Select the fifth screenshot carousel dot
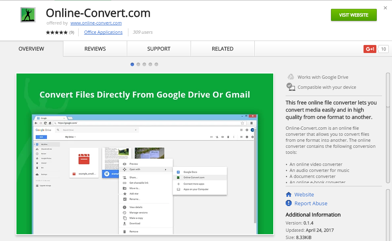This screenshot has width=392, height=241. pos(156,64)
